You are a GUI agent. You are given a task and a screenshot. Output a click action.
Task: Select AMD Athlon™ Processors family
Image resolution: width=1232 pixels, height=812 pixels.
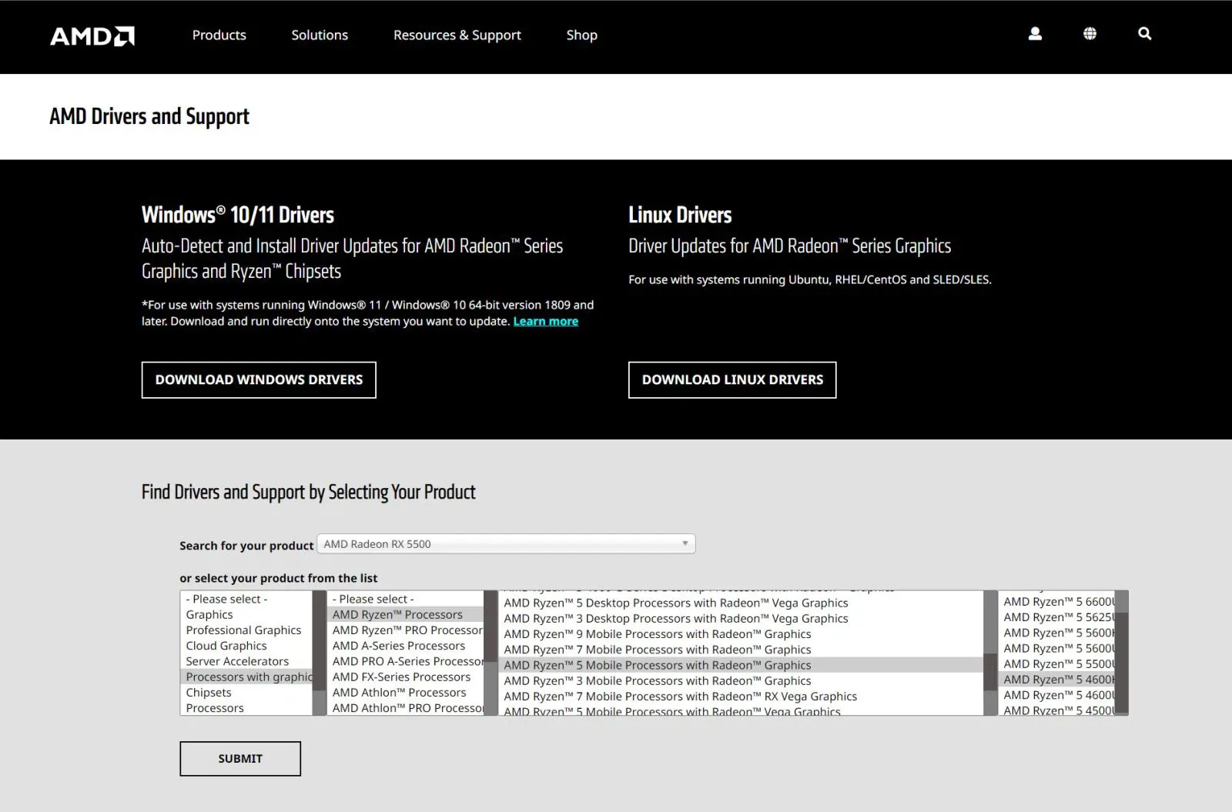406,692
